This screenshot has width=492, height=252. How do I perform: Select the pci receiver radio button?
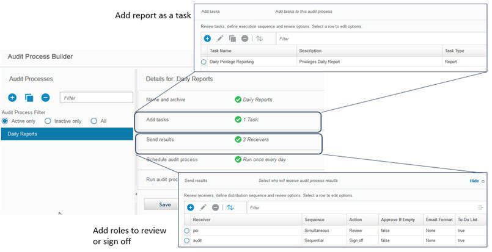(x=186, y=231)
